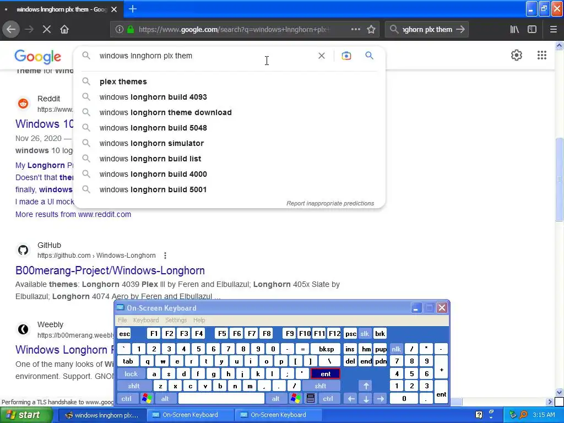Open the Firefox hamburger menu

(553, 30)
